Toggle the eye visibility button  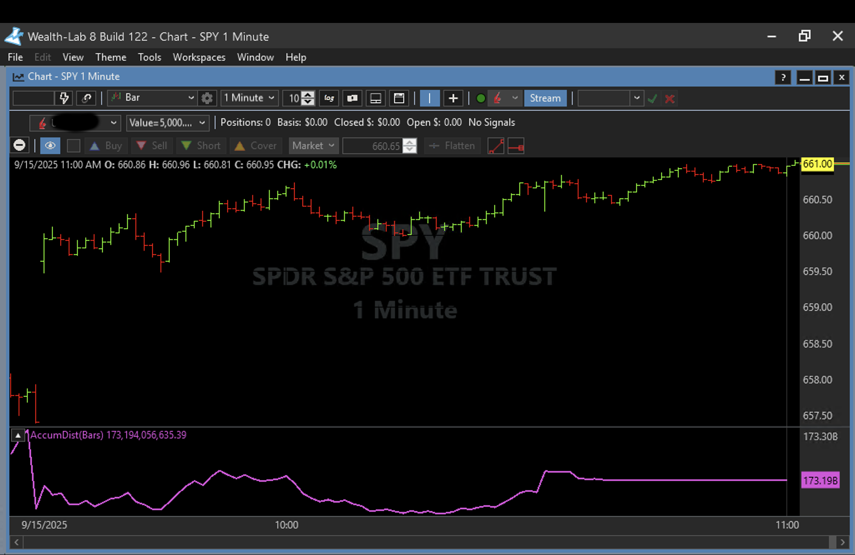pyautogui.click(x=50, y=146)
